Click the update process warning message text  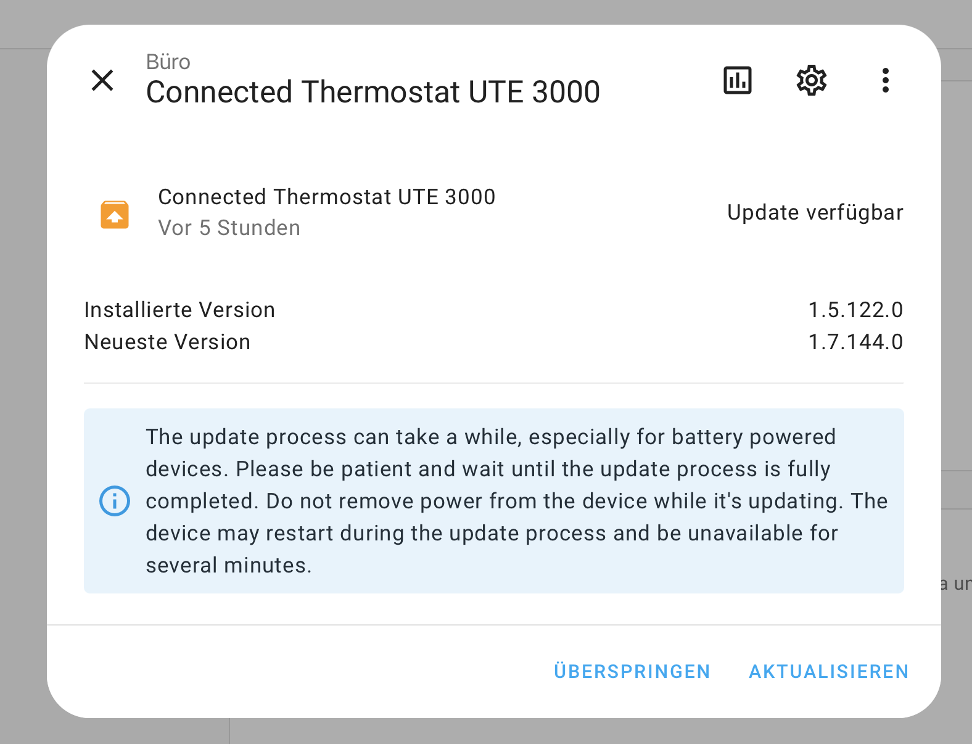(490, 500)
